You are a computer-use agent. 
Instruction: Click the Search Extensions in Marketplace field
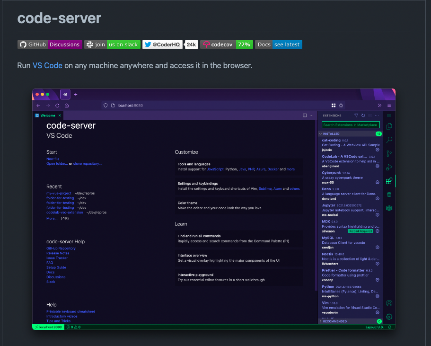pyautogui.click(x=351, y=125)
